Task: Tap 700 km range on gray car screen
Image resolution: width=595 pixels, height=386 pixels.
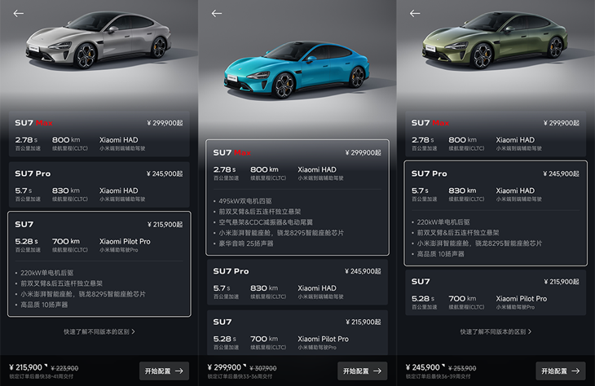Action: 66,241
